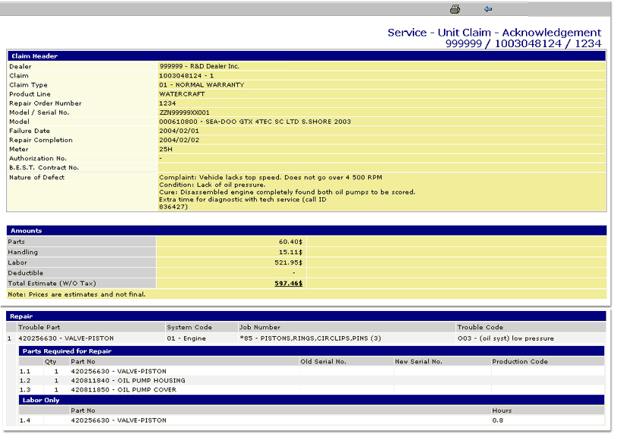The height and width of the screenshot is (438, 618).
Task: Click the Old Serial No. column header
Action: (x=323, y=361)
